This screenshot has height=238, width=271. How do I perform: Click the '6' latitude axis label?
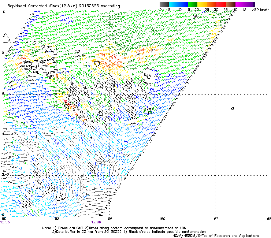(3, 93)
